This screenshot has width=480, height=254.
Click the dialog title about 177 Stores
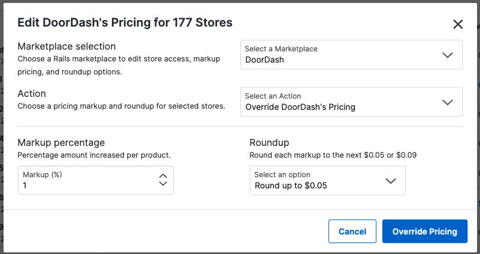pyautogui.click(x=125, y=22)
